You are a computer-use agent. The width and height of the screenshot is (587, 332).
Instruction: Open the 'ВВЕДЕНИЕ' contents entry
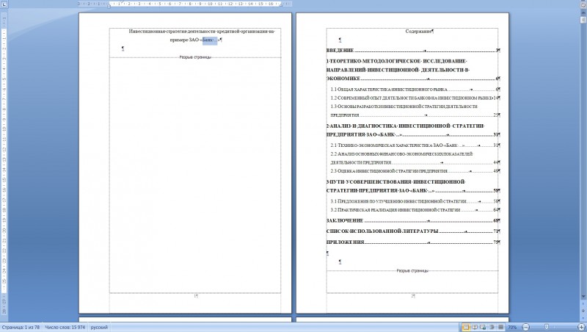coord(413,50)
